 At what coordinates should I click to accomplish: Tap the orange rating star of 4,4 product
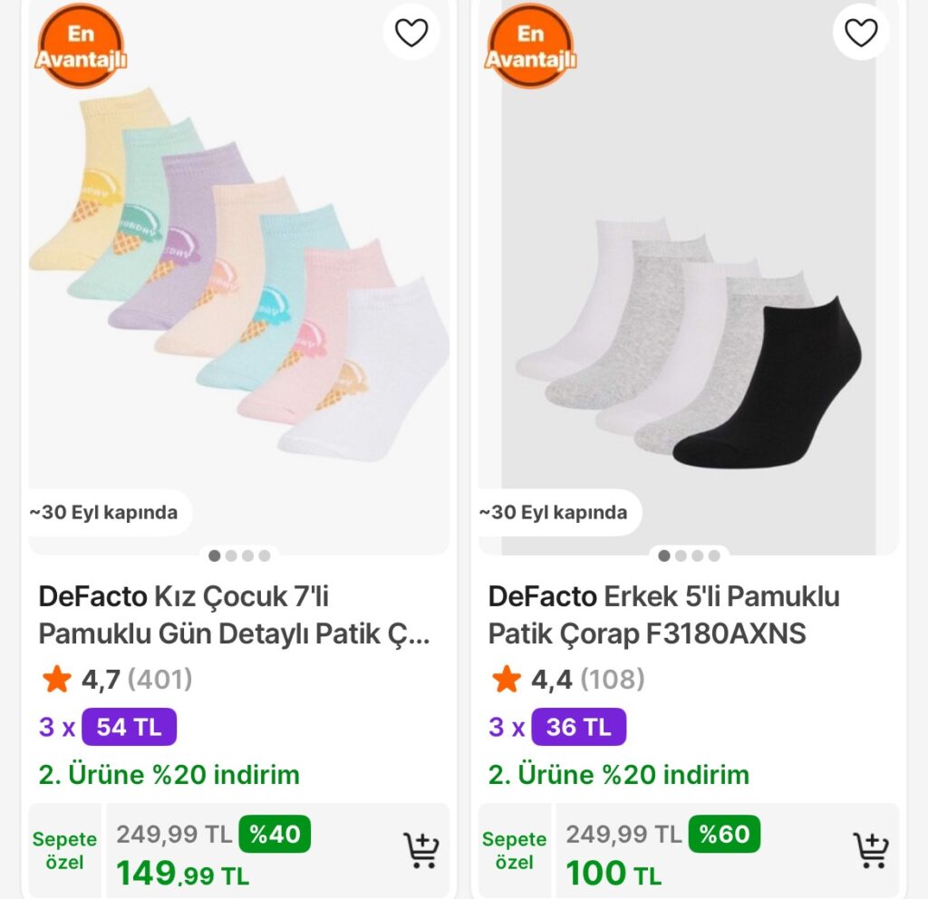(506, 679)
